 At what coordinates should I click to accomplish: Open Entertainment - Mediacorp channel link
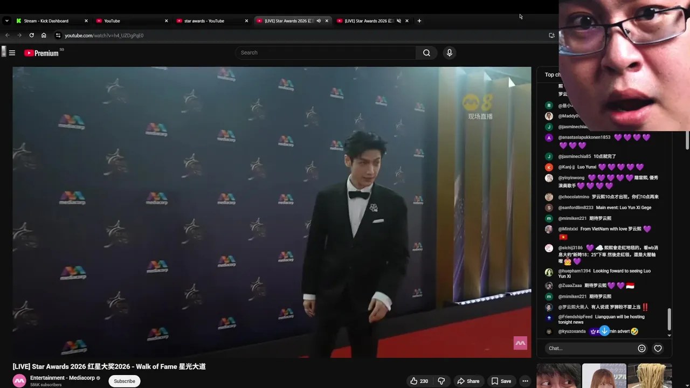[63, 378]
